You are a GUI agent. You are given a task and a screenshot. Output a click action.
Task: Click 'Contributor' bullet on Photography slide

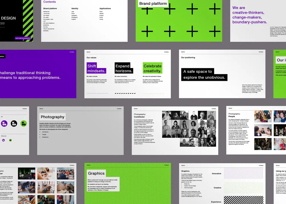[x=45, y=132]
